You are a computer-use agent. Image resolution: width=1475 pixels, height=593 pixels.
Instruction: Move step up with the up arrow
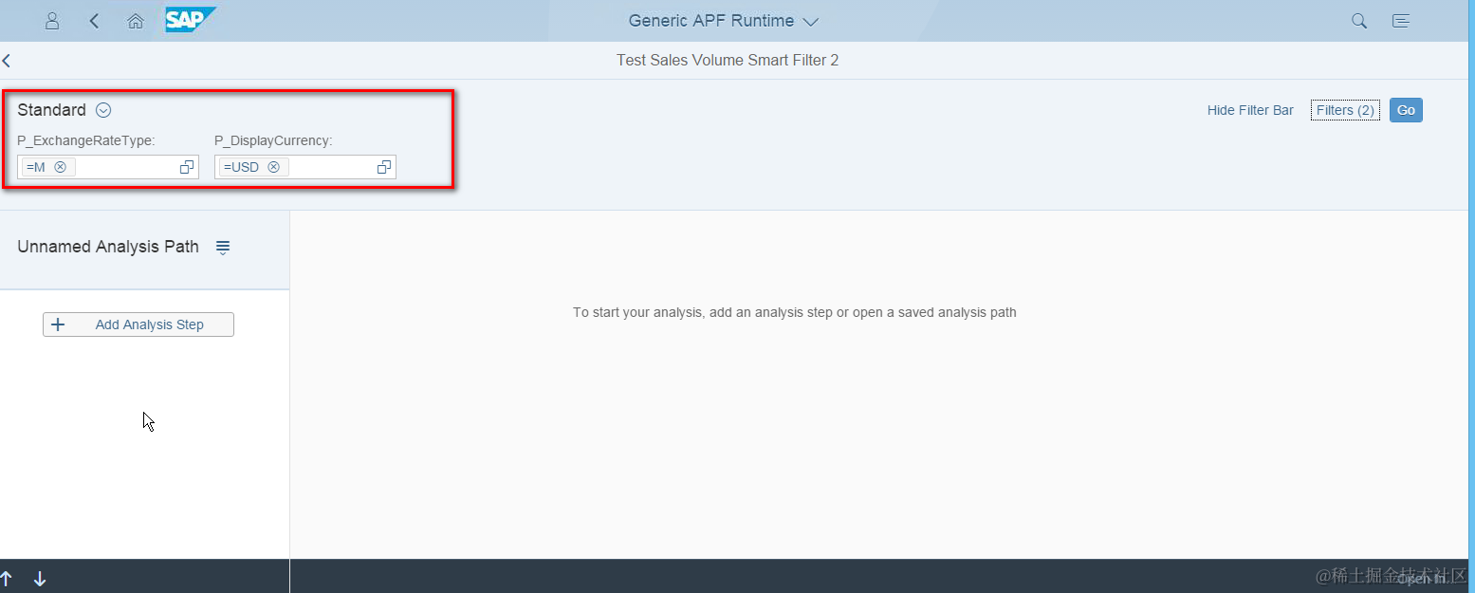pyautogui.click(x=6, y=579)
